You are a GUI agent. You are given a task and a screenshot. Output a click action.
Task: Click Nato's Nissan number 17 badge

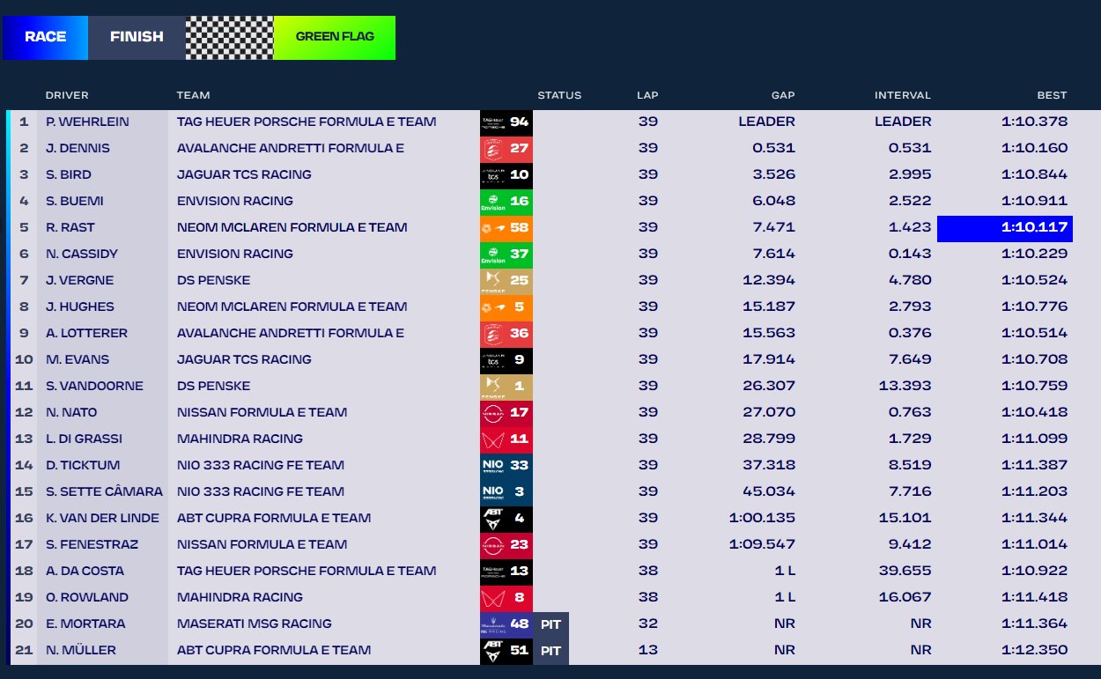coord(506,412)
